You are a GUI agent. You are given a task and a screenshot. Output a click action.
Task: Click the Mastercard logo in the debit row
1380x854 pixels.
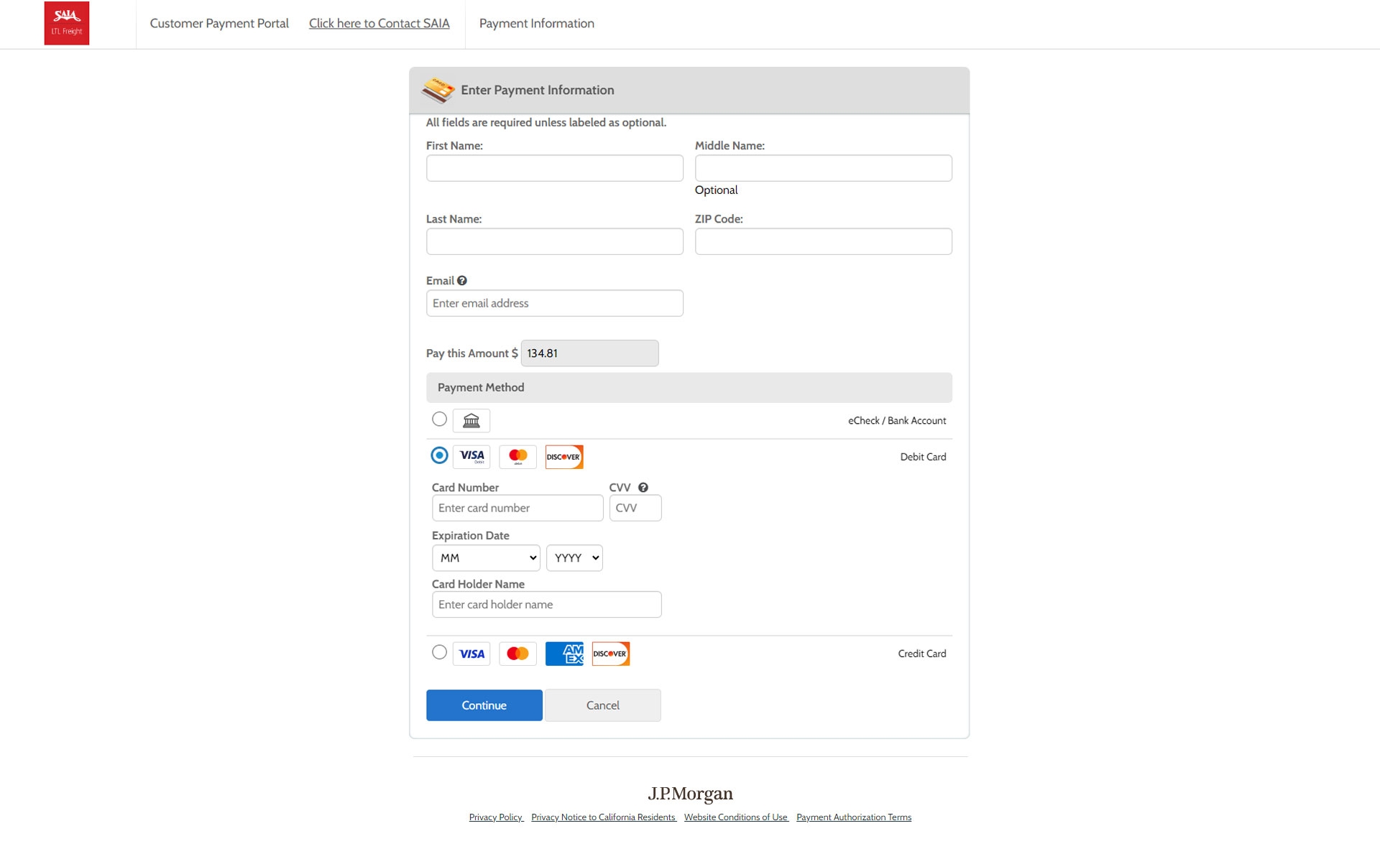517,456
